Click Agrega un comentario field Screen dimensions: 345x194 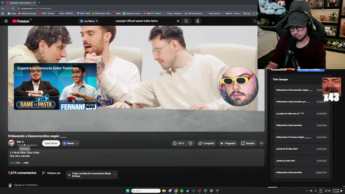click(26, 185)
